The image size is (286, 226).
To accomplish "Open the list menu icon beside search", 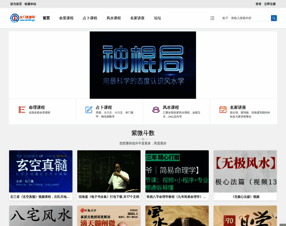I will [212, 18].
